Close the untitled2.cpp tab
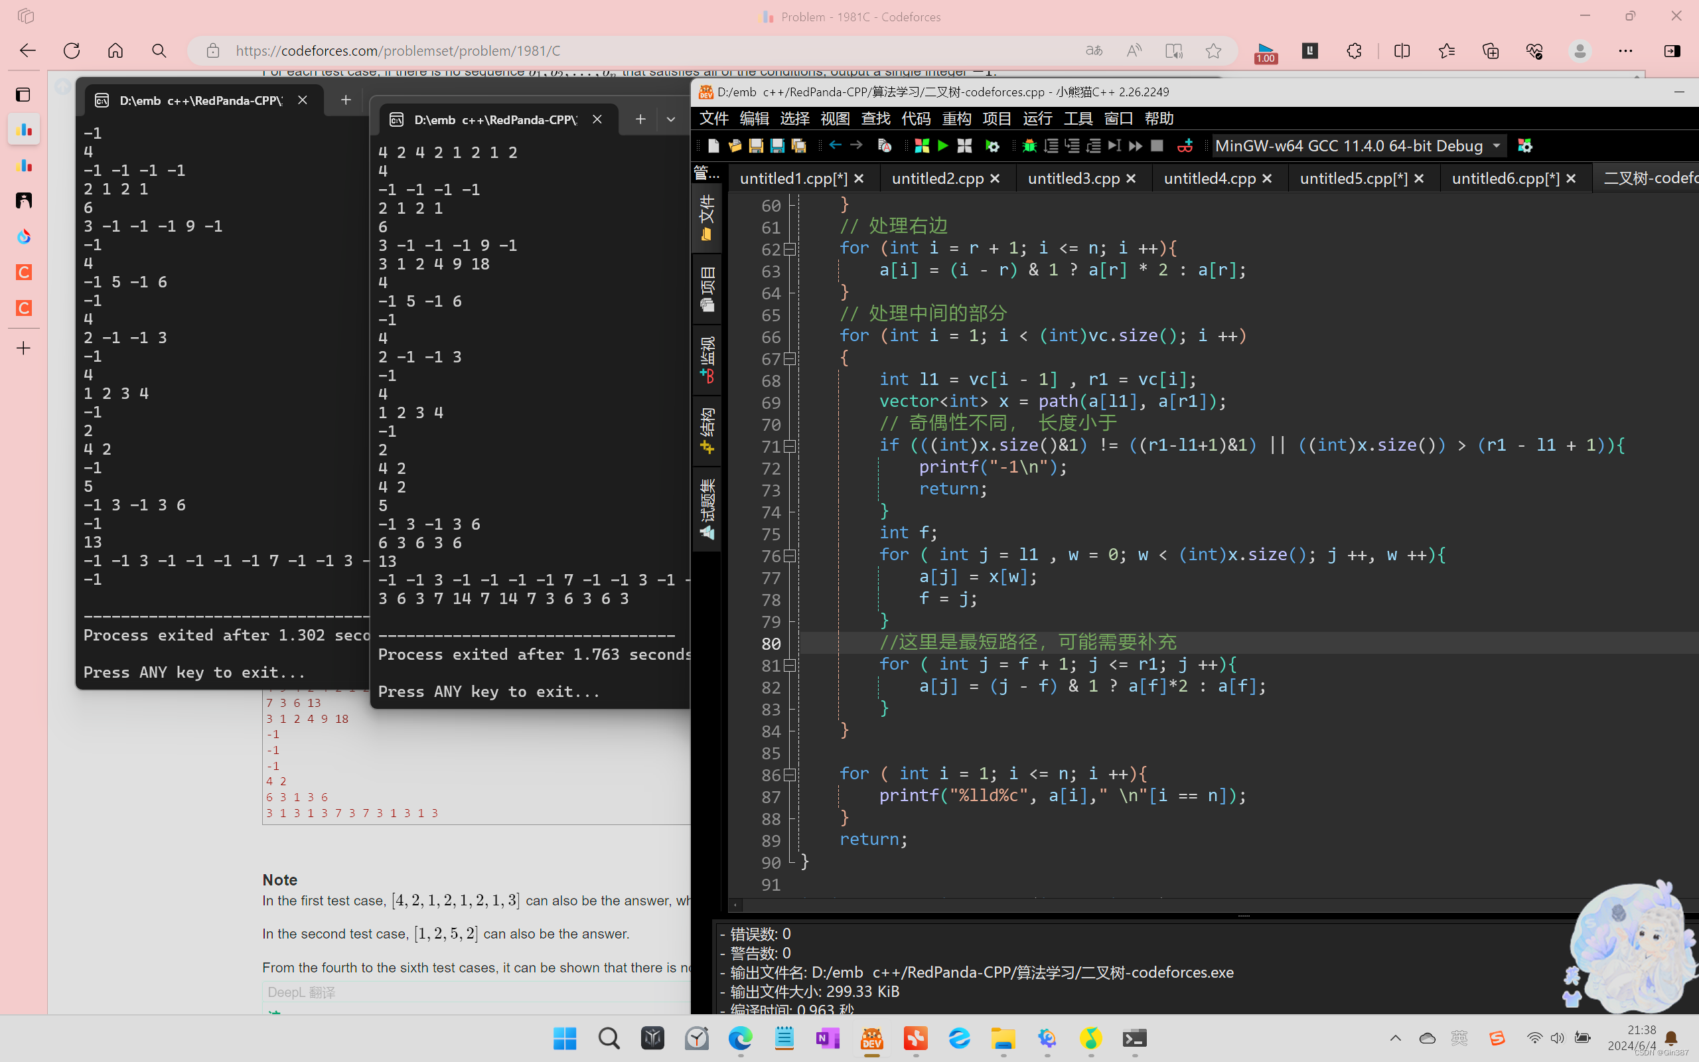1699x1062 pixels. point(995,179)
